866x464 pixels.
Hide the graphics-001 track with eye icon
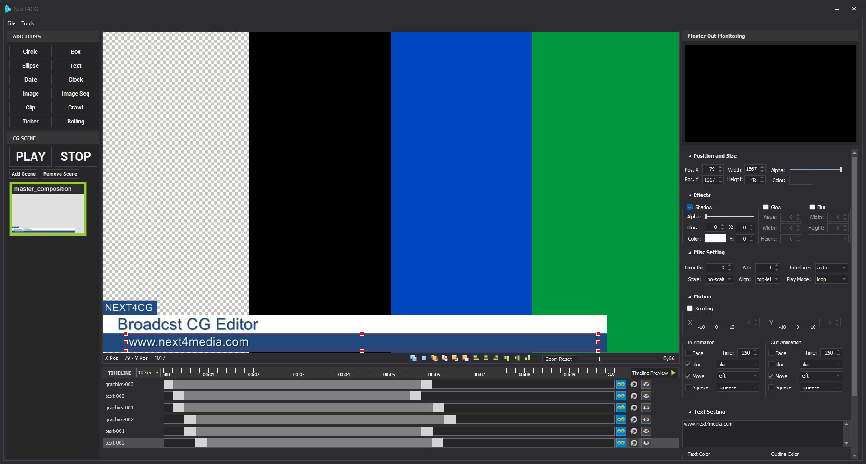[646, 408]
